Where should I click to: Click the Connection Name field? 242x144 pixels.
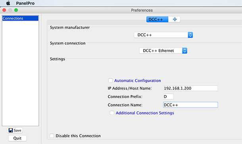click(x=190, y=105)
